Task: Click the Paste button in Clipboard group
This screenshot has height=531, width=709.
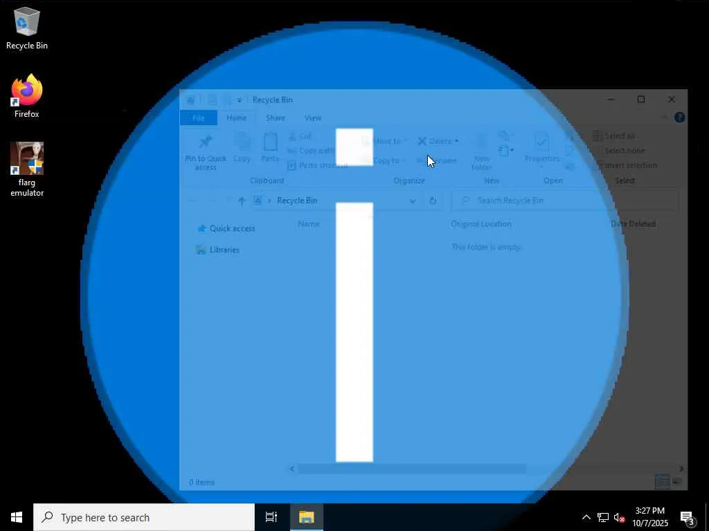Action: pyautogui.click(x=271, y=148)
